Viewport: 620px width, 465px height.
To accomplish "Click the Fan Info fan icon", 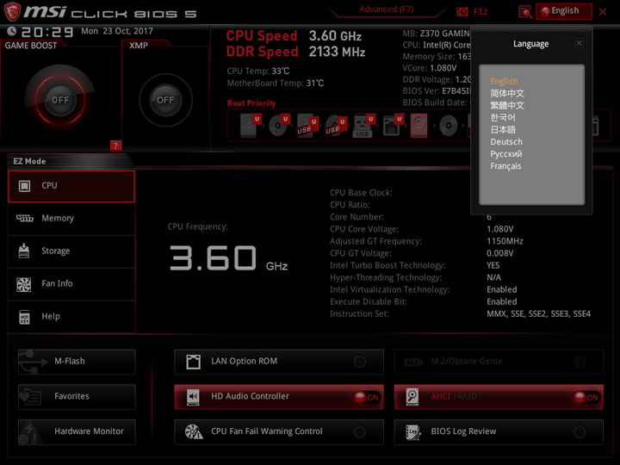I will point(24,284).
